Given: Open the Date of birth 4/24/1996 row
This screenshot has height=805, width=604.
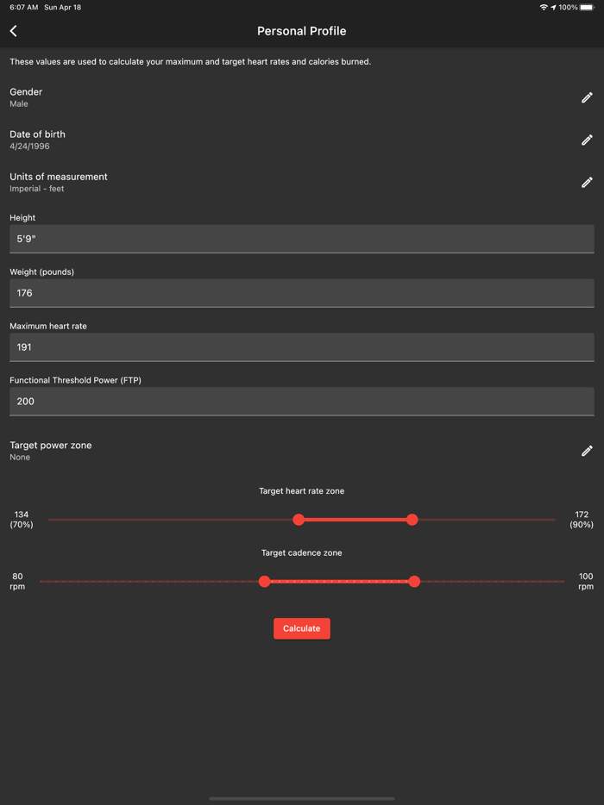Looking at the screenshot, I should coord(302,140).
